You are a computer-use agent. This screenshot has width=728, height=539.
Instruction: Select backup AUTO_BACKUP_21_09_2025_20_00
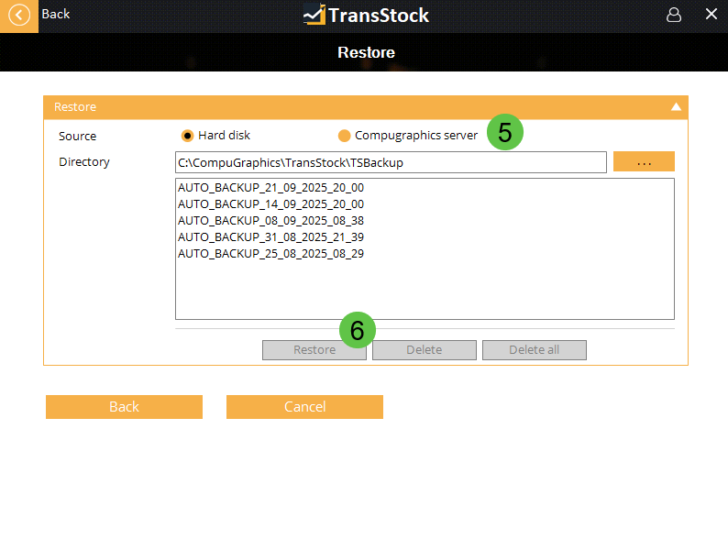coord(270,187)
